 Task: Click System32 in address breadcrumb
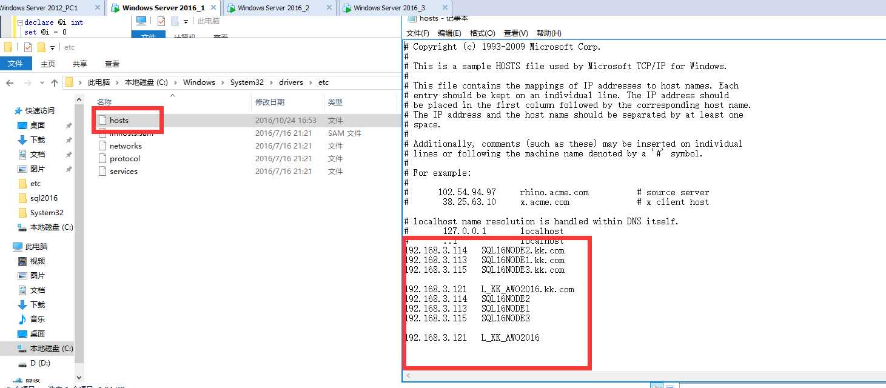247,82
